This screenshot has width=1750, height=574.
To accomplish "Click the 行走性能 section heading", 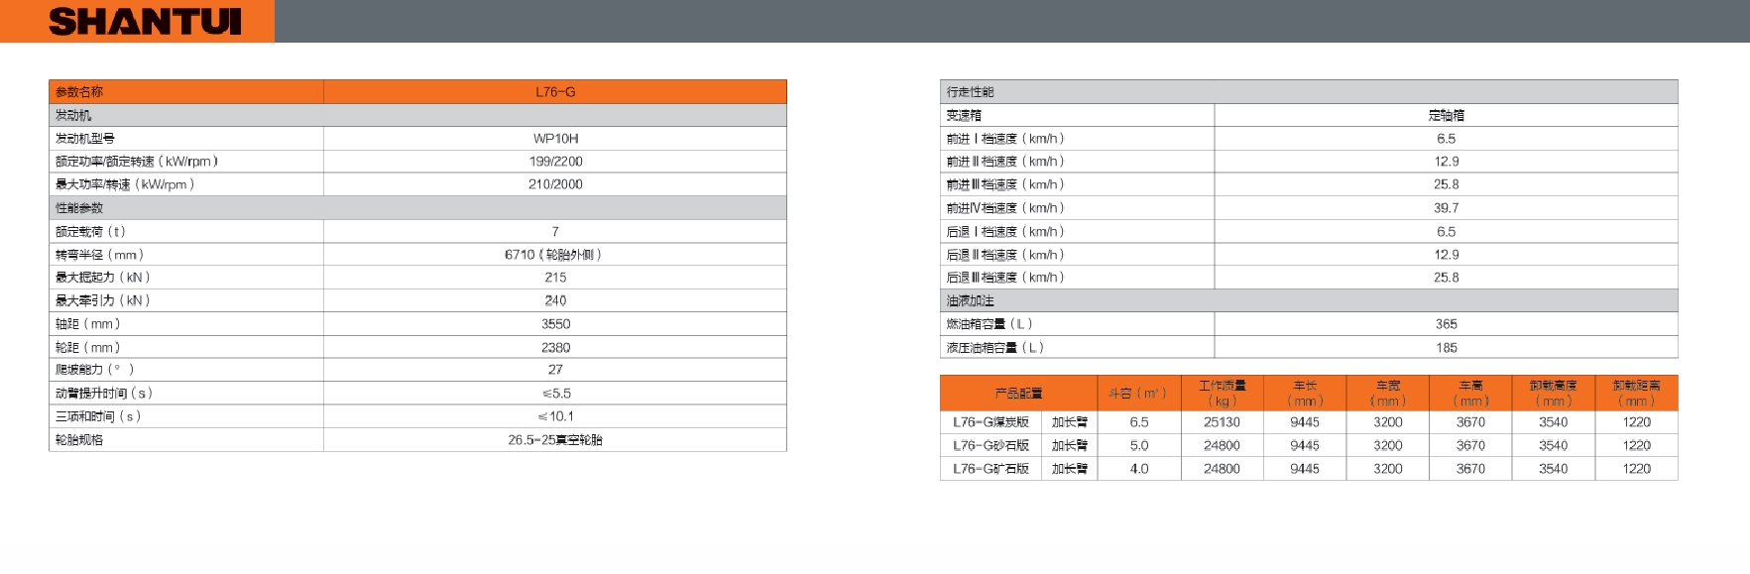I will 970,92.
